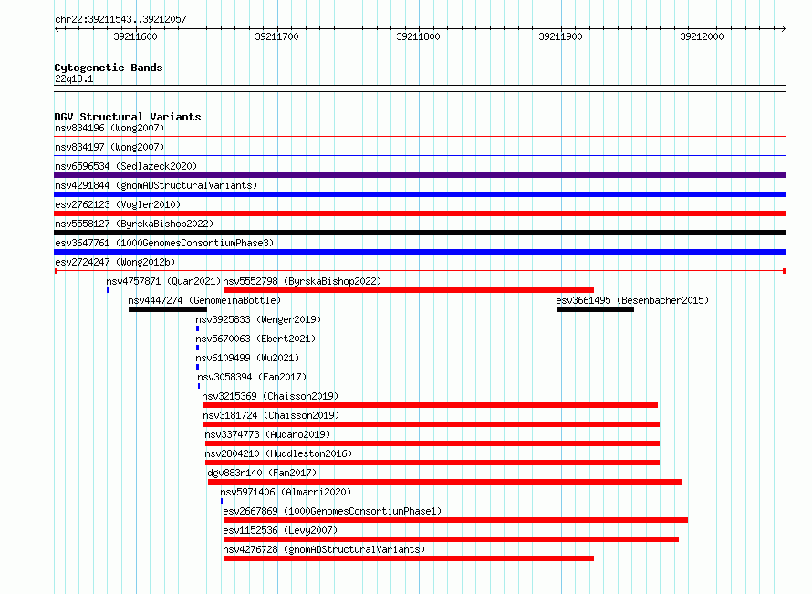Image resolution: width=812 pixels, height=594 pixels.
Task: Select the nsv5558127 (ByrskaBishop2022) black bar
Action: (x=420, y=233)
